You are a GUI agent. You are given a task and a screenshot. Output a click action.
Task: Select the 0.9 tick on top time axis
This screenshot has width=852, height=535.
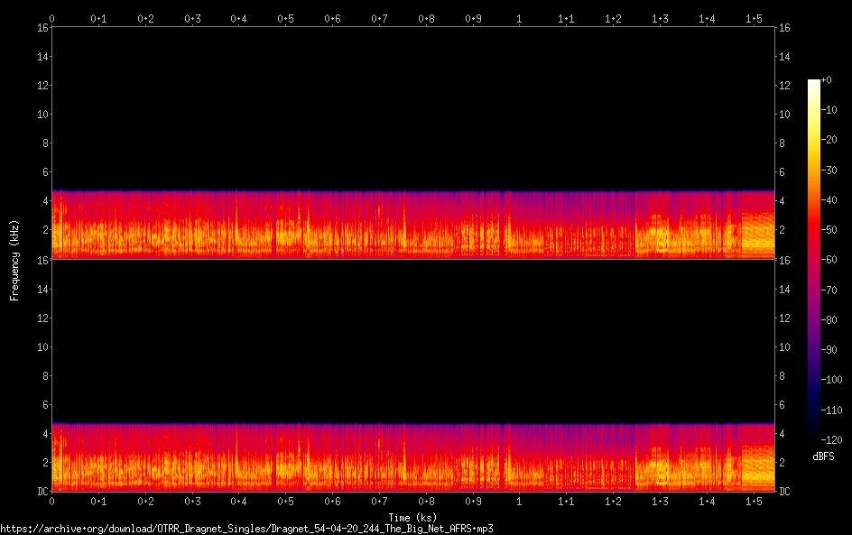point(472,18)
